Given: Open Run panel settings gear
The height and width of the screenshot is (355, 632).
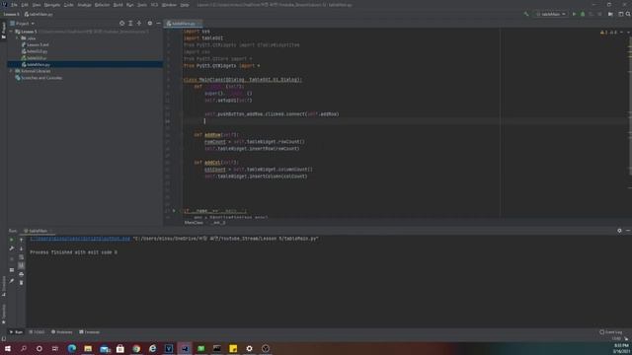Looking at the screenshot, I should [x=619, y=231].
